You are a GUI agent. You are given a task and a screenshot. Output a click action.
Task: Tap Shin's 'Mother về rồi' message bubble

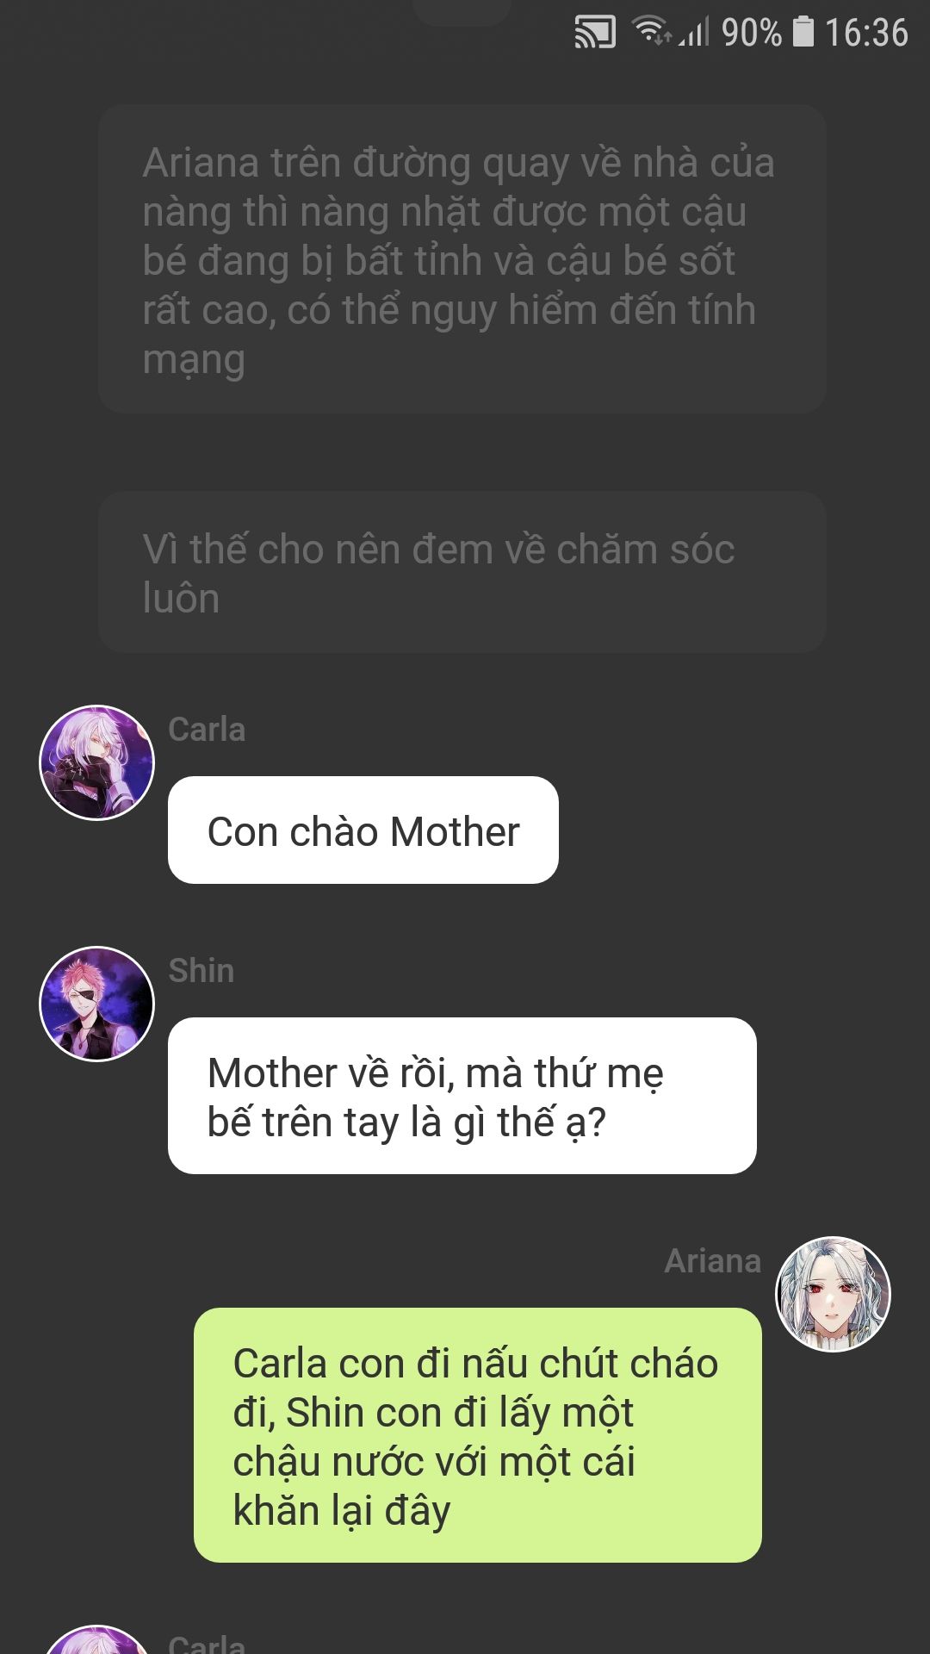click(x=462, y=1096)
